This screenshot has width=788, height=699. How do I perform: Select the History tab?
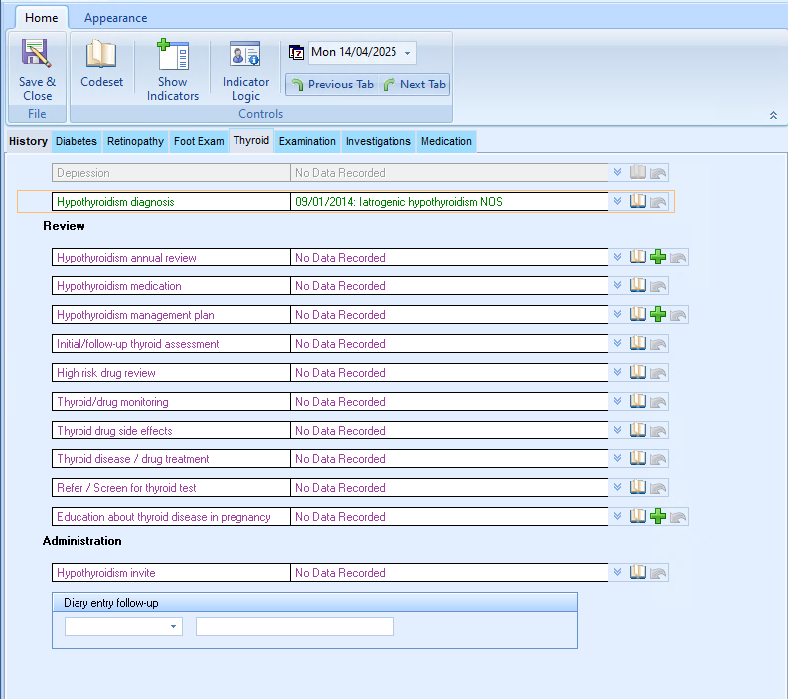pos(28,141)
